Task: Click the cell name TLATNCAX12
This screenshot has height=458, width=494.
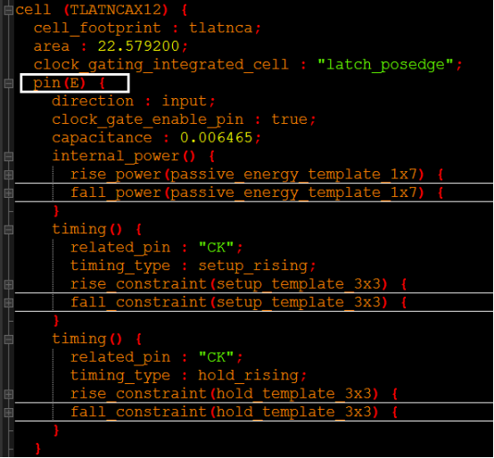Action: tap(115, 10)
